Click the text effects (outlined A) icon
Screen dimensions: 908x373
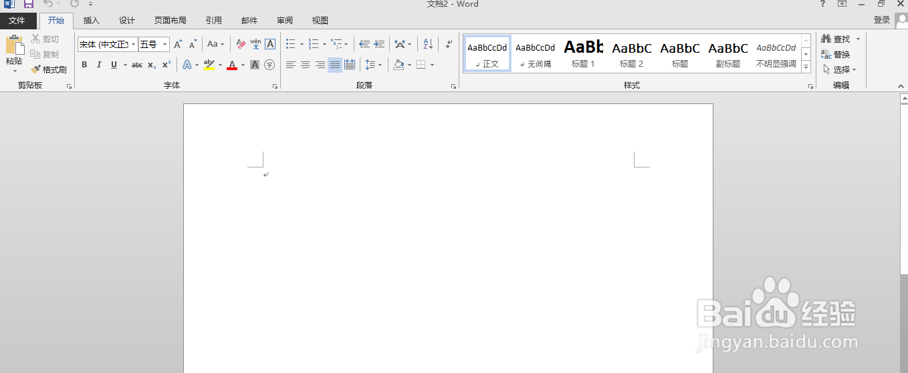point(187,65)
